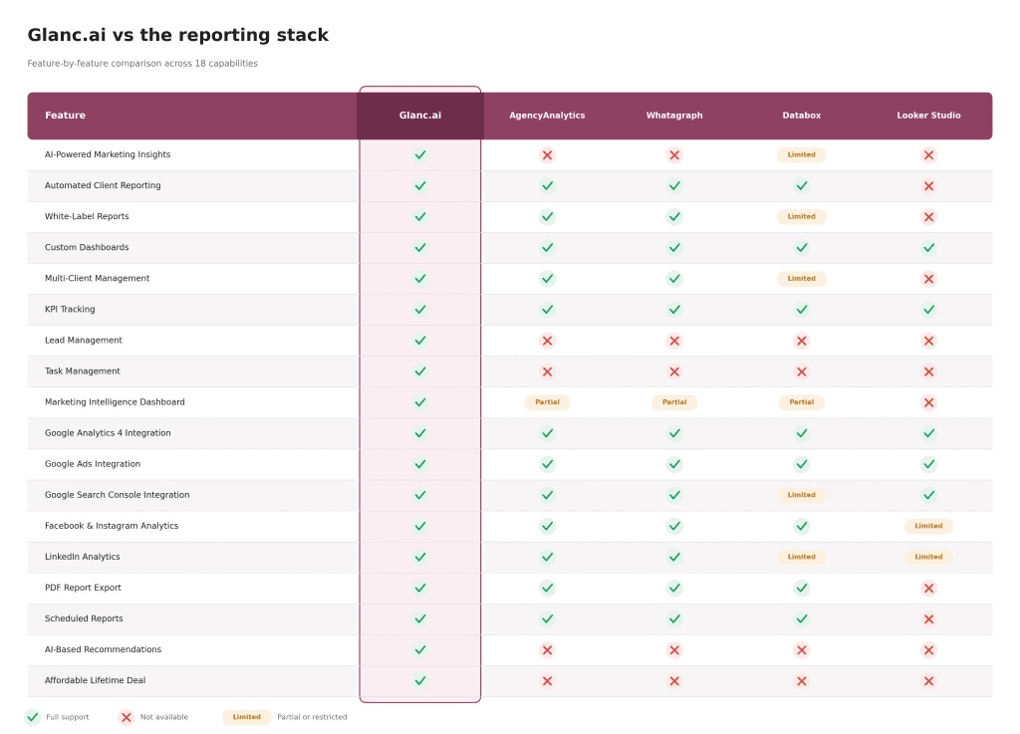This screenshot has width=1020, height=734.
Task: Click Whatagraph red X for Affordable Lifetime Deal
Action: coord(674,680)
